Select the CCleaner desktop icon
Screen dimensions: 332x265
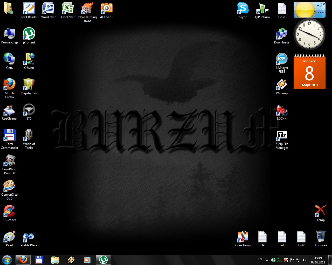[10, 214]
